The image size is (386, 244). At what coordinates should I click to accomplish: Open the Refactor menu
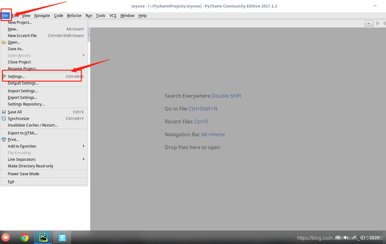point(74,15)
